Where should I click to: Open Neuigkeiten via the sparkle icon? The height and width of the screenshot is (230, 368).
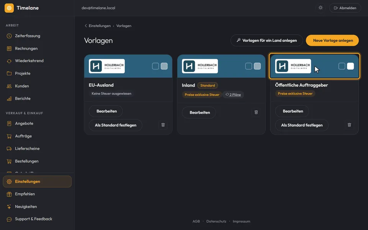point(9,207)
